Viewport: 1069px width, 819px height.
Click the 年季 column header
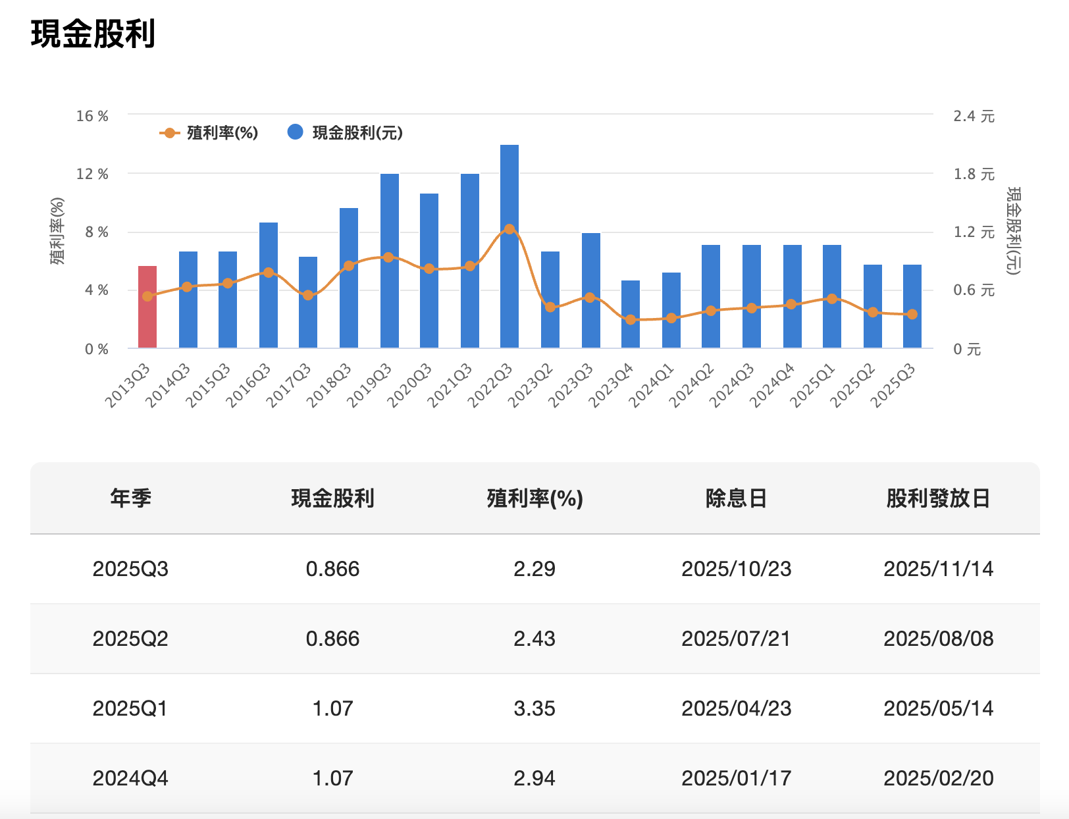132,498
